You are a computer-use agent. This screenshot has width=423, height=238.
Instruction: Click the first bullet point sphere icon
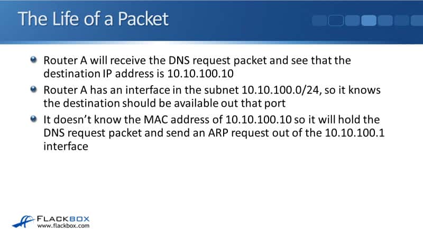click(x=34, y=60)
